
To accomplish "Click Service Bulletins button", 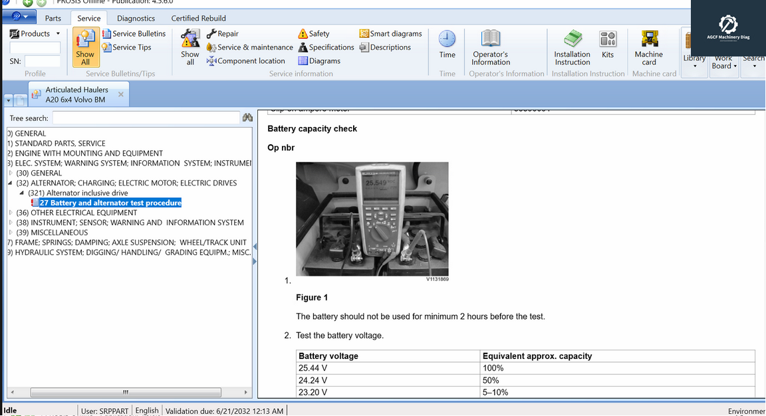I will tap(134, 34).
